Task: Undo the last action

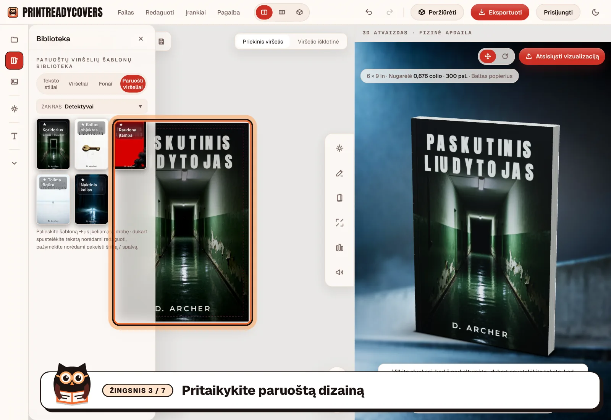Action: pos(369,12)
